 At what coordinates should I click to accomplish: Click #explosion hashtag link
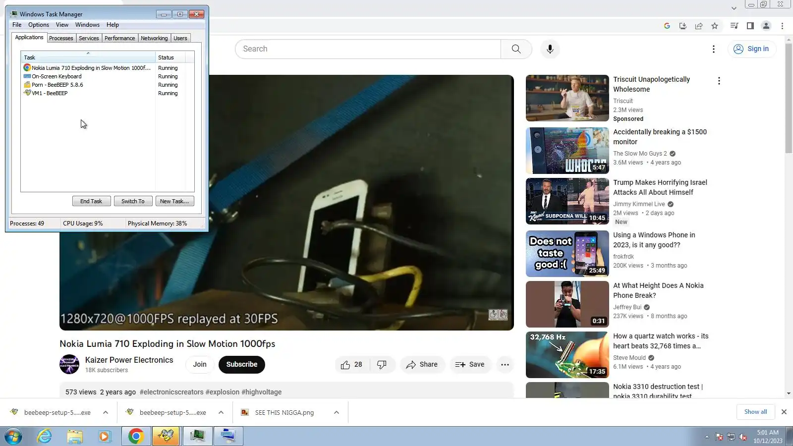(x=223, y=392)
